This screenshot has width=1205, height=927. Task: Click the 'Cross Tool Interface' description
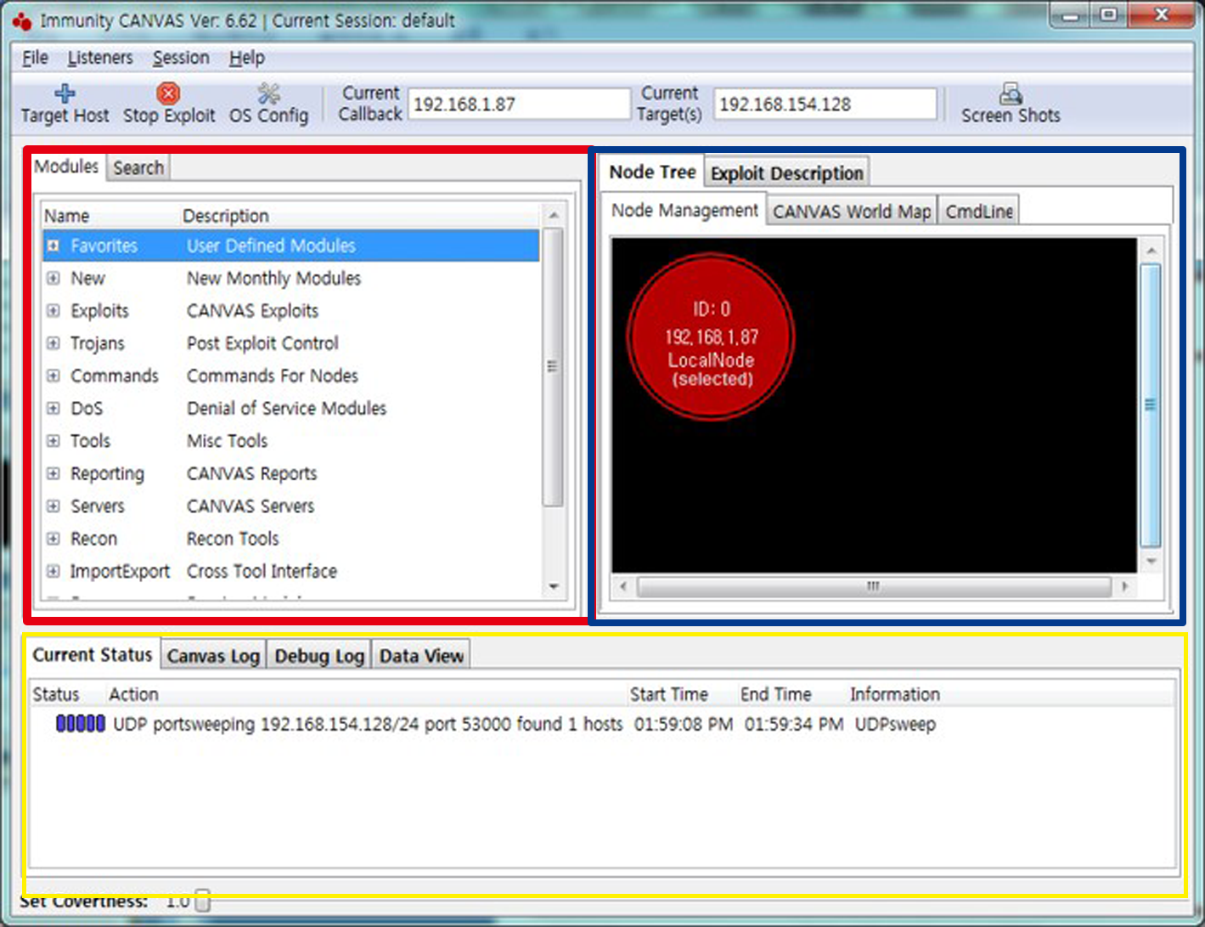pos(262,571)
